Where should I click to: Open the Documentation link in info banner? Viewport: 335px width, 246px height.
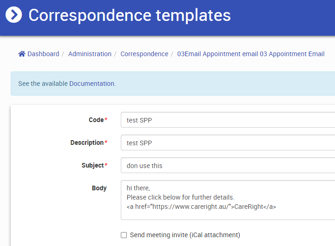[x=92, y=84]
